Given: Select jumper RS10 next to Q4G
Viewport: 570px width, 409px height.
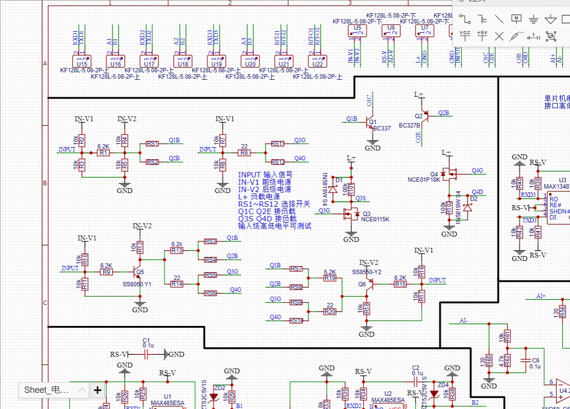Looking at the screenshot, I should click(x=296, y=321).
